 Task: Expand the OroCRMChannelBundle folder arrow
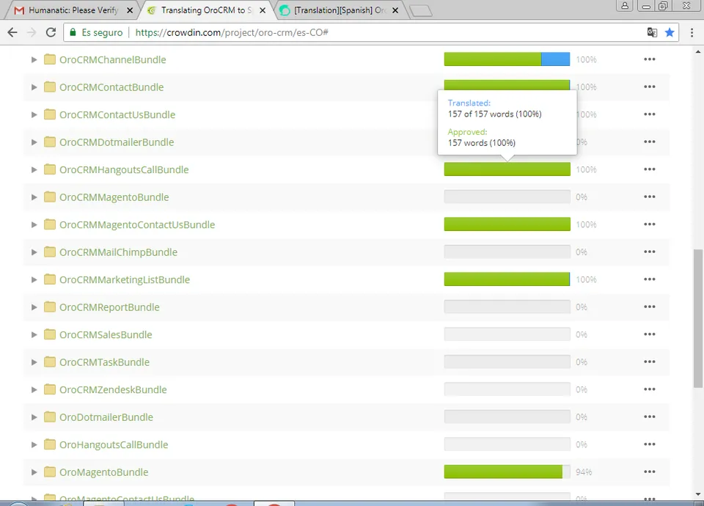(x=34, y=59)
